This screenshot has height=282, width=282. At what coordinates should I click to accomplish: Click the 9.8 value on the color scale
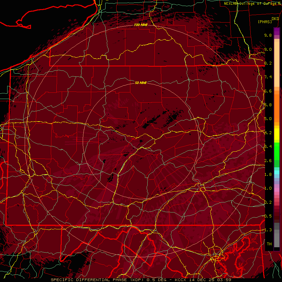268,35
